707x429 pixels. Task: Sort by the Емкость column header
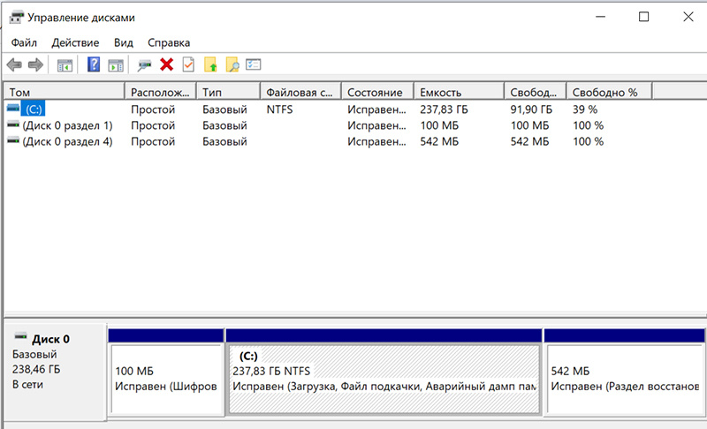point(459,92)
